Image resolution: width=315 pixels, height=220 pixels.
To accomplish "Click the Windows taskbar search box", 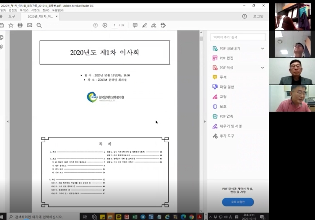I will tap(43, 217).
